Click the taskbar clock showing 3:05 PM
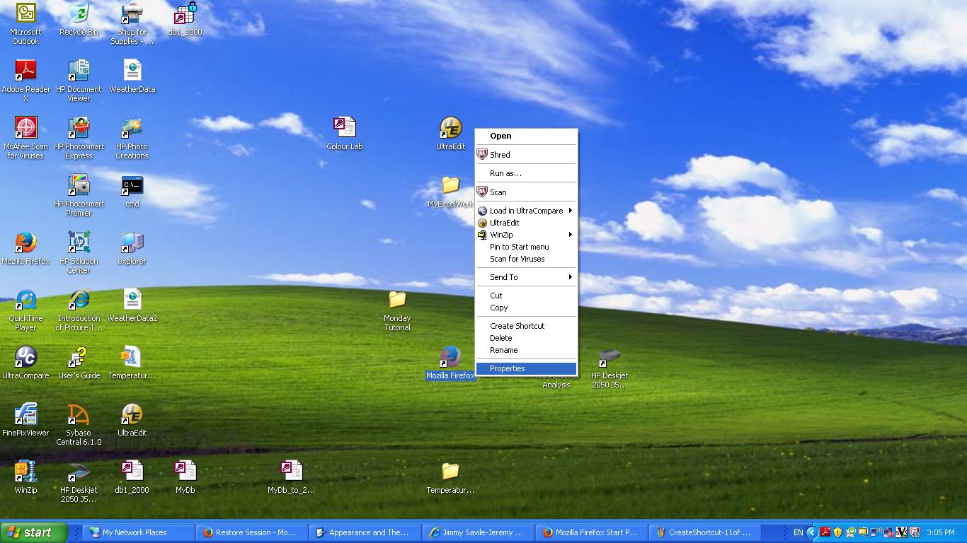Image resolution: width=967 pixels, height=543 pixels. (x=940, y=532)
